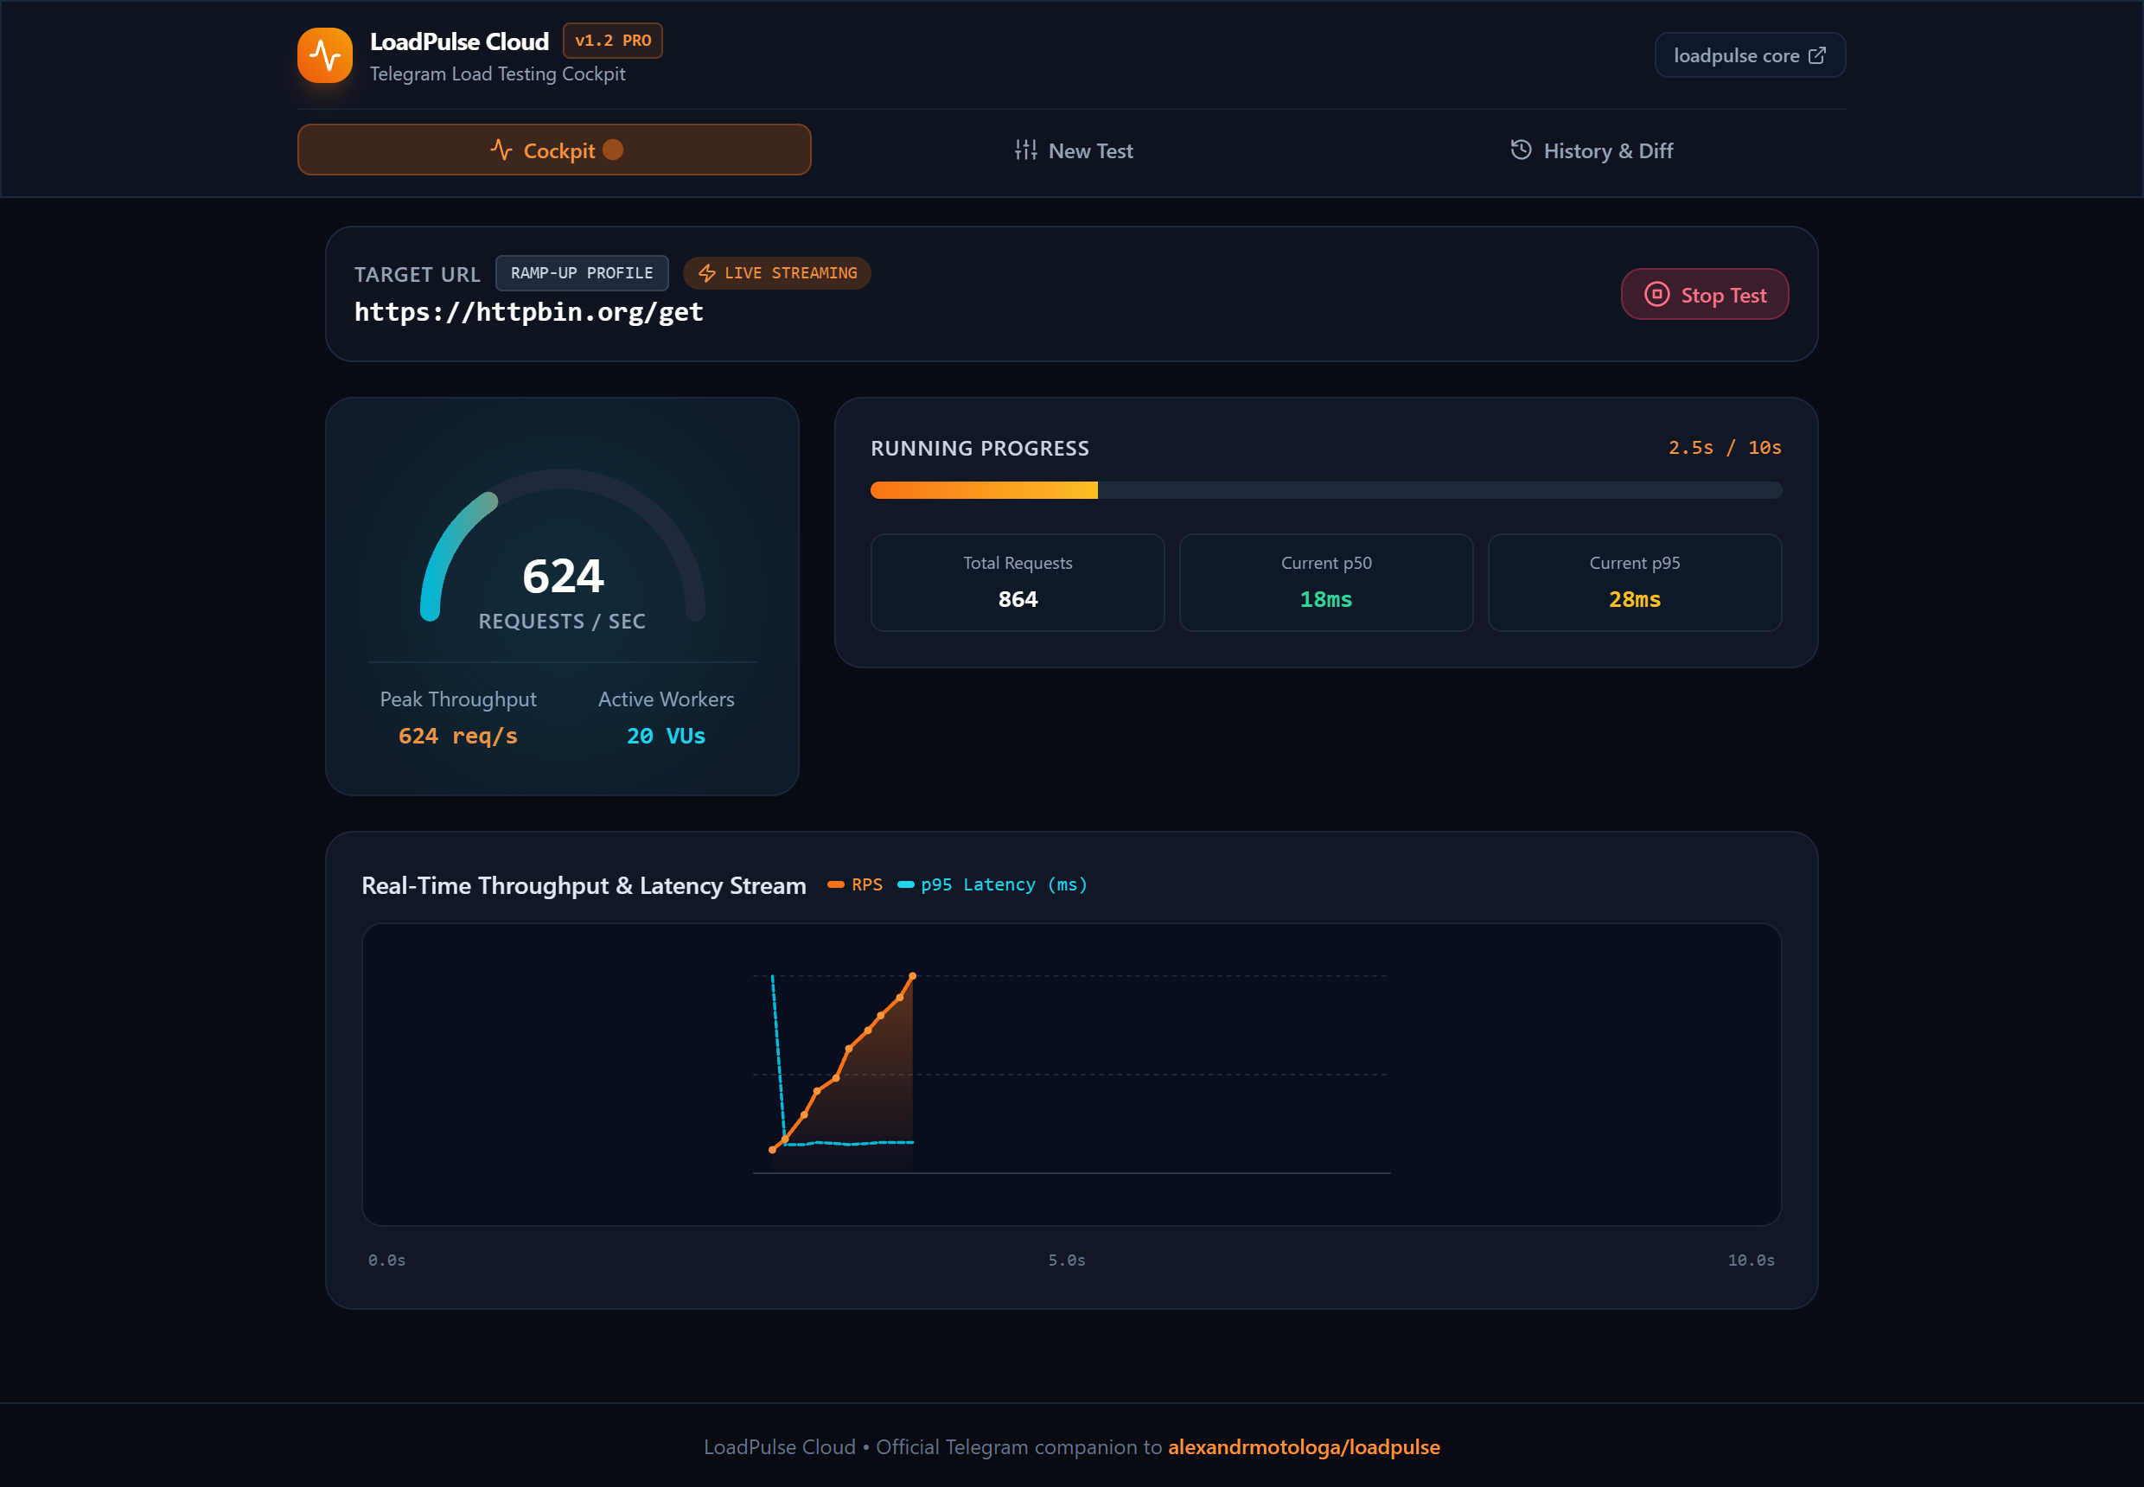
Task: Click the 5.0s chart axis label
Action: [1066, 1260]
